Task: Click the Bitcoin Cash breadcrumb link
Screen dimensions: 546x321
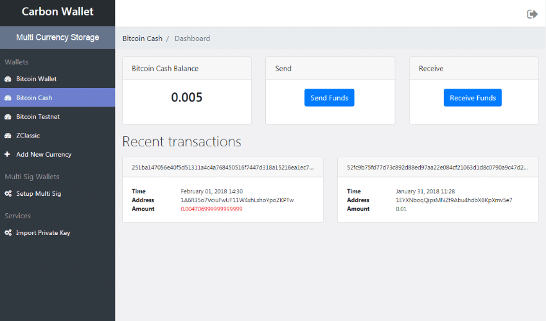Action: tap(142, 39)
